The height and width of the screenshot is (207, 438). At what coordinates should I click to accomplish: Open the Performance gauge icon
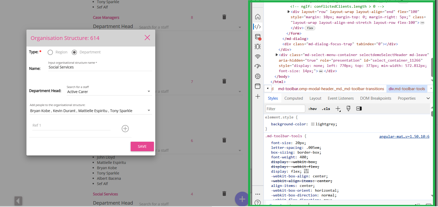click(x=258, y=66)
